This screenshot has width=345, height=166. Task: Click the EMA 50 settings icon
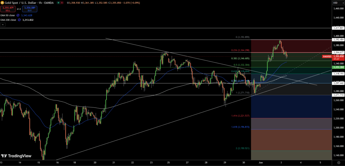pos(18,15)
